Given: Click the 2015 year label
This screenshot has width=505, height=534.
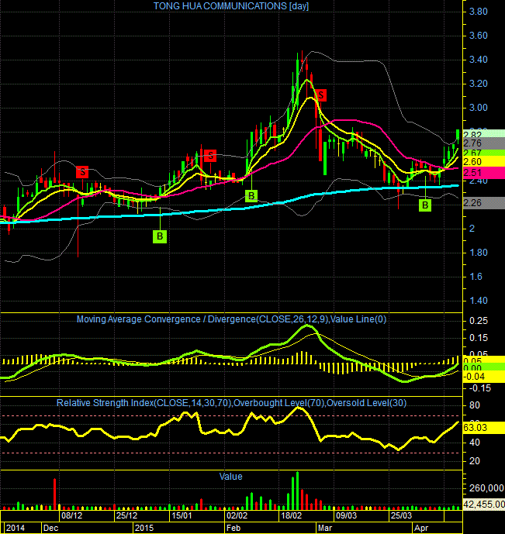Looking at the screenshot, I should 144,529.
